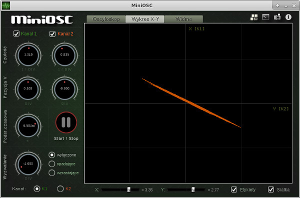
Task: Click the Kanał: trigger channel label
Action: click(19, 189)
